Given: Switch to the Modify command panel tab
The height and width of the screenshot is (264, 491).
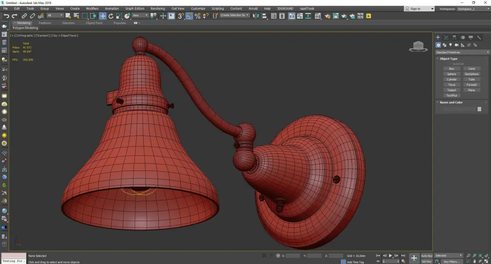Looking at the screenshot, I should [x=446, y=38].
